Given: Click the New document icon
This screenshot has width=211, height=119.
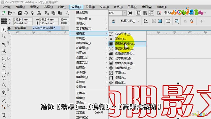Looking at the screenshot, I should click(3, 13).
